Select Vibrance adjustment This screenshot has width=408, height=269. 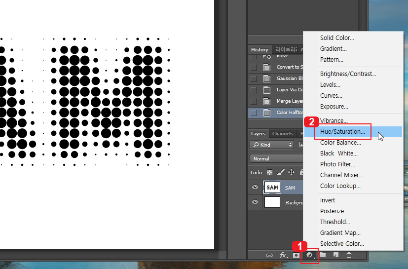[334, 121]
